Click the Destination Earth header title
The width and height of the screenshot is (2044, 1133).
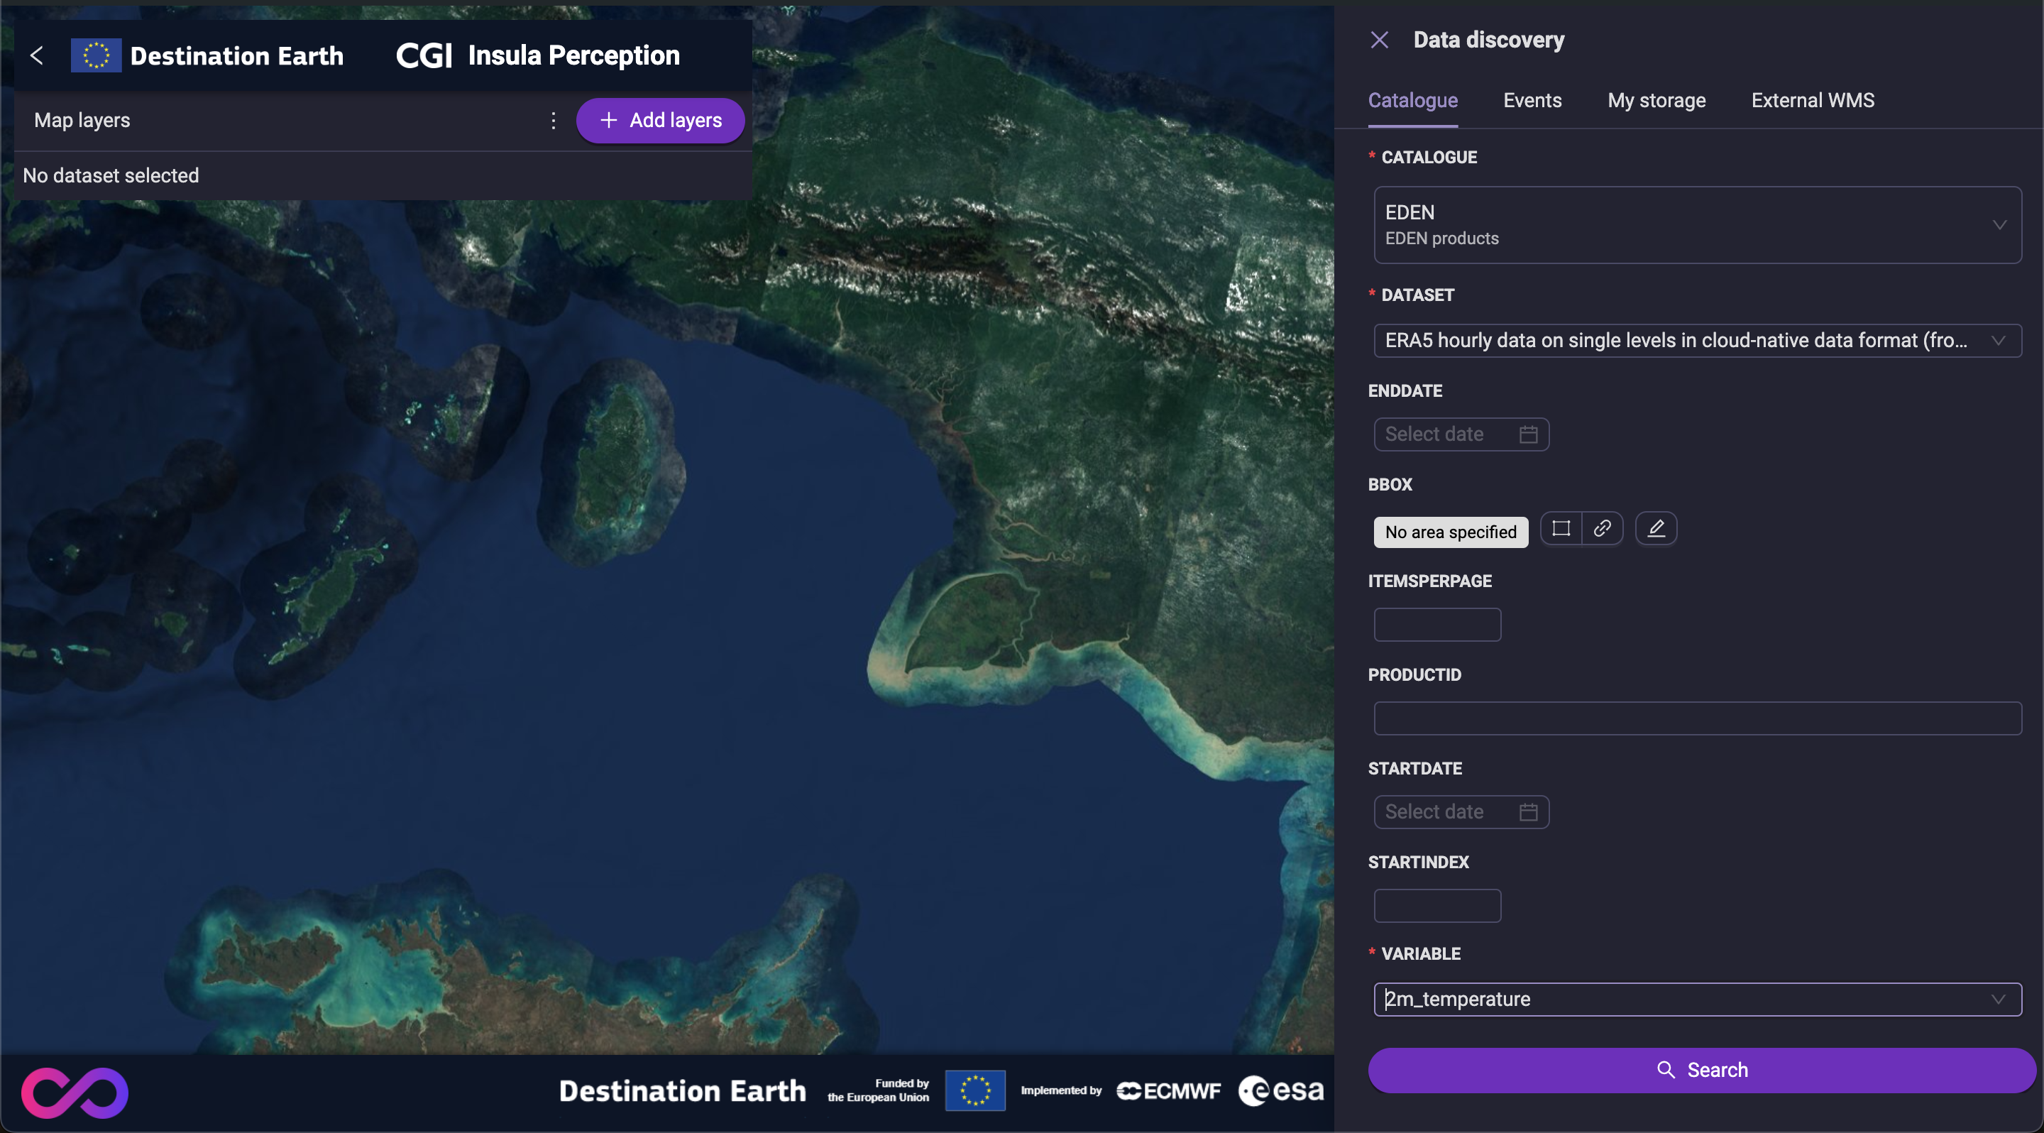[x=236, y=55]
